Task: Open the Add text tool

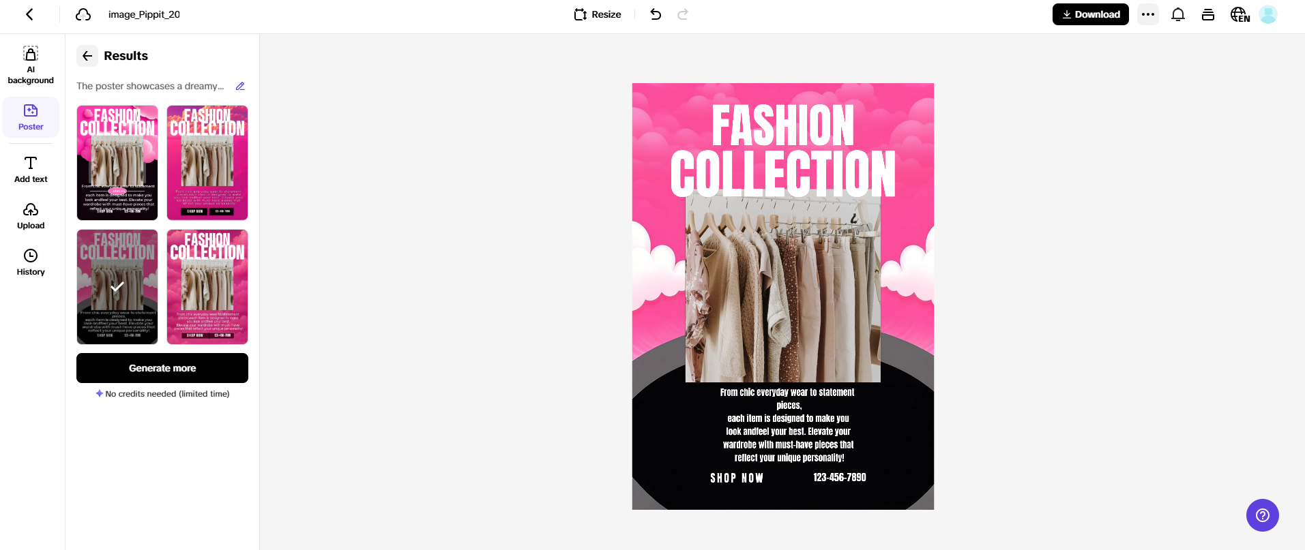Action: [31, 170]
